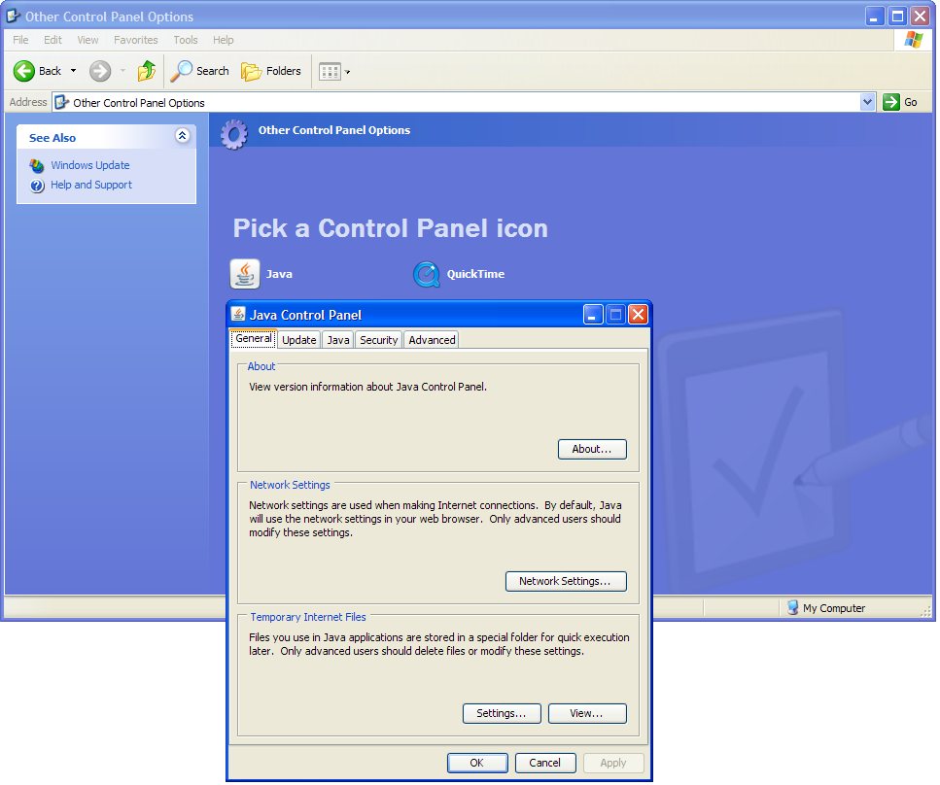
Task: Click the Cancel button
Action: [x=545, y=763]
